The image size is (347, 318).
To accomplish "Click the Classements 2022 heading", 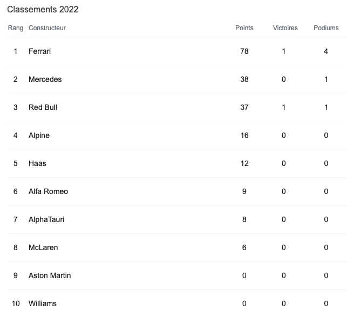I will tap(43, 10).
